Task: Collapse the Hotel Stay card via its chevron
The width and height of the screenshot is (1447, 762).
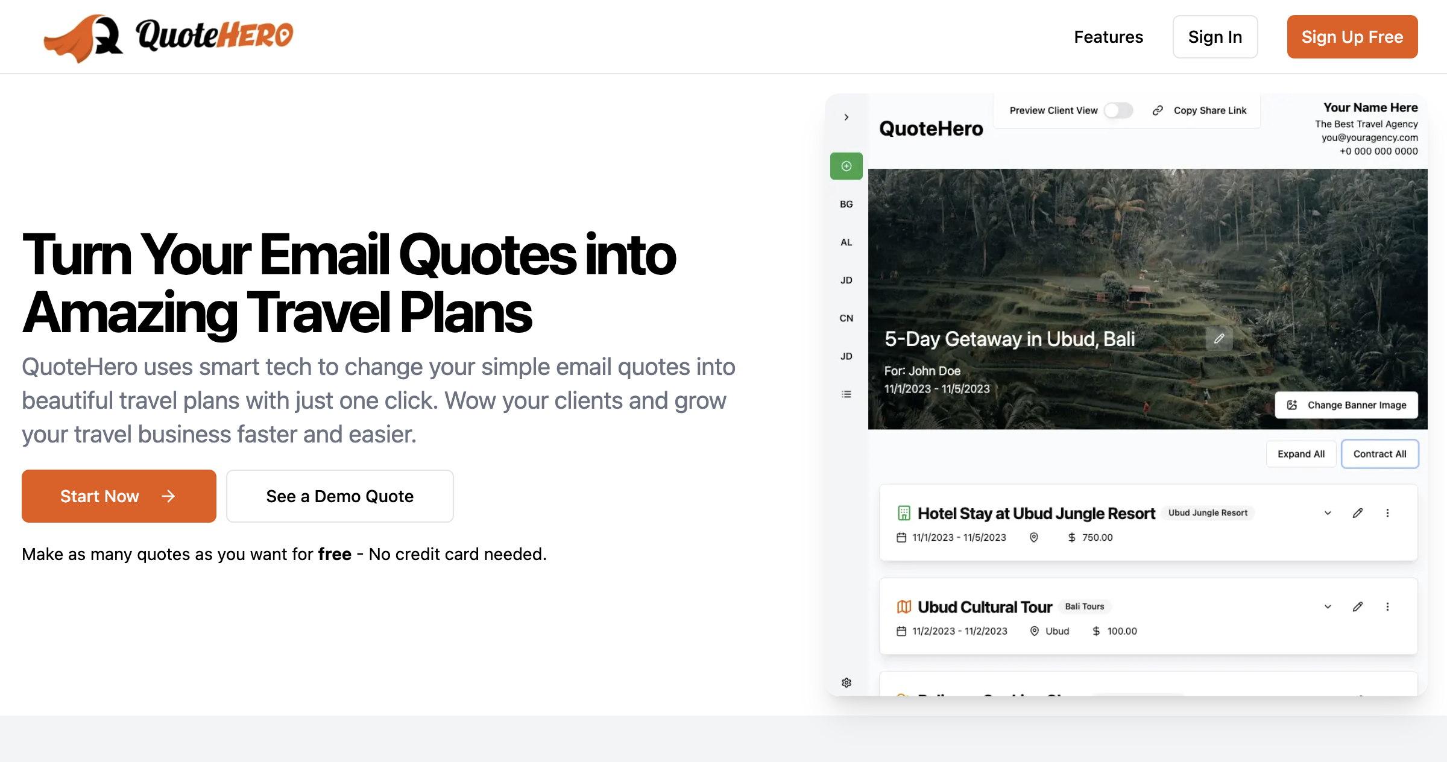Action: [x=1327, y=513]
